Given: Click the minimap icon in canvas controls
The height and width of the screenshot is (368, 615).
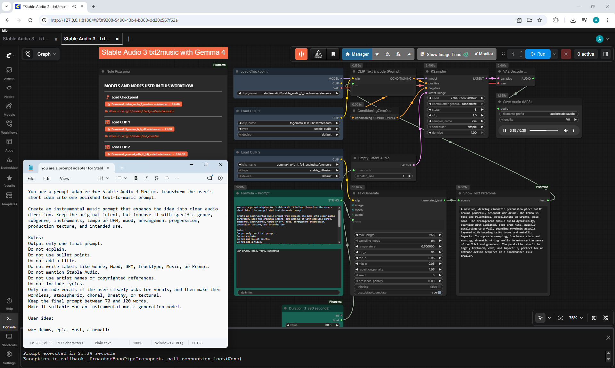Looking at the screenshot, I should click(x=594, y=318).
